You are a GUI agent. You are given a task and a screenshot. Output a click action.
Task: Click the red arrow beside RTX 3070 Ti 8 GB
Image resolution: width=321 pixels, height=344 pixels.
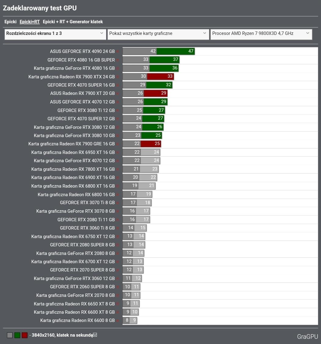point(118,203)
